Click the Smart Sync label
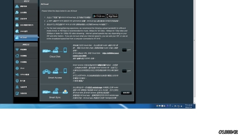This screenshot has width=240, height=135. pos(55,97)
